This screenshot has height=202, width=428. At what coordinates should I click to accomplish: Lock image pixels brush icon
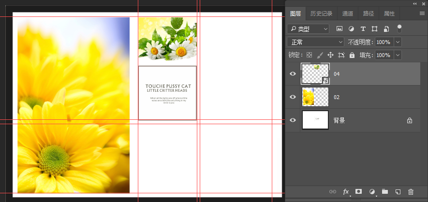tap(320, 55)
